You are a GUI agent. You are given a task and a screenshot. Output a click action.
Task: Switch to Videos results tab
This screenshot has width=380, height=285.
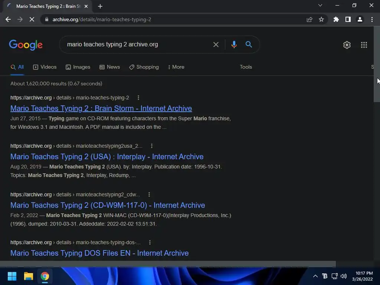point(45,67)
